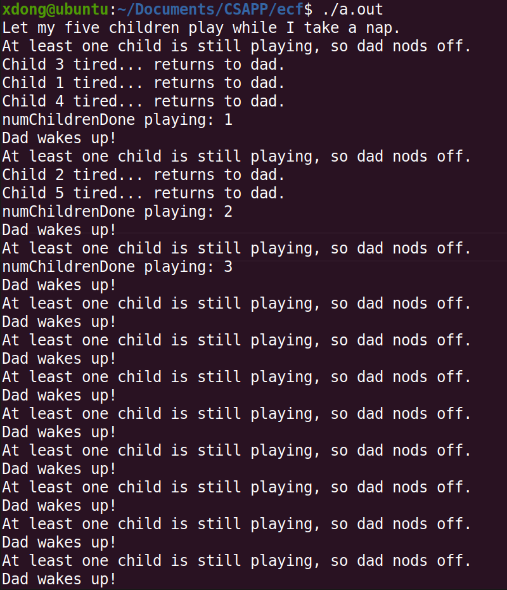Click the 'numChildrenDone playing: 3' output line
This screenshot has width=507, height=590.
(x=117, y=267)
